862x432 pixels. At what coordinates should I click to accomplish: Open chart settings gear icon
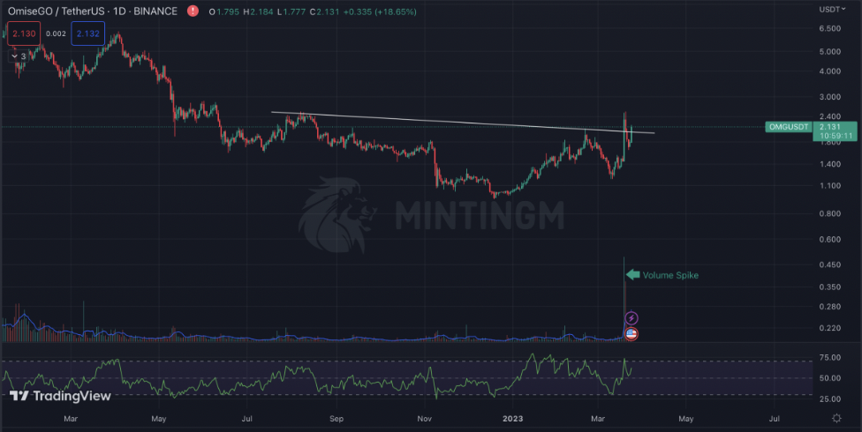[x=836, y=418]
